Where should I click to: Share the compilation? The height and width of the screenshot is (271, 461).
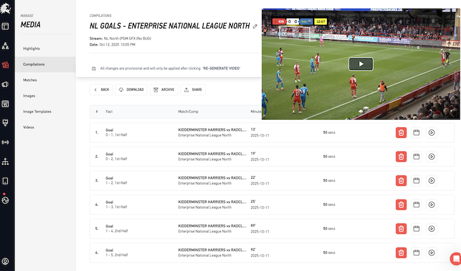point(193,90)
